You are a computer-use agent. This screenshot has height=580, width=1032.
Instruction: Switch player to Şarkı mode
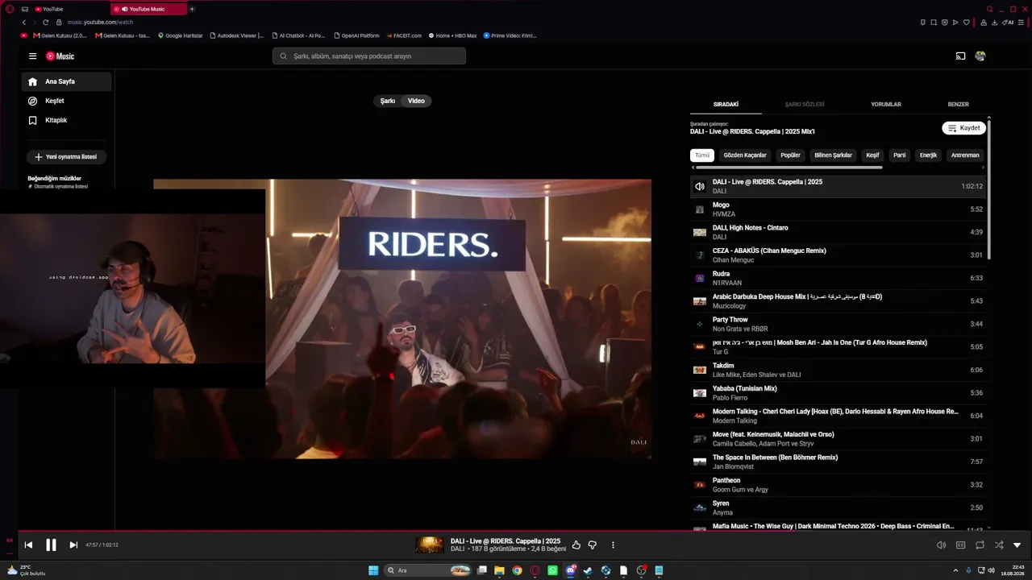click(388, 101)
